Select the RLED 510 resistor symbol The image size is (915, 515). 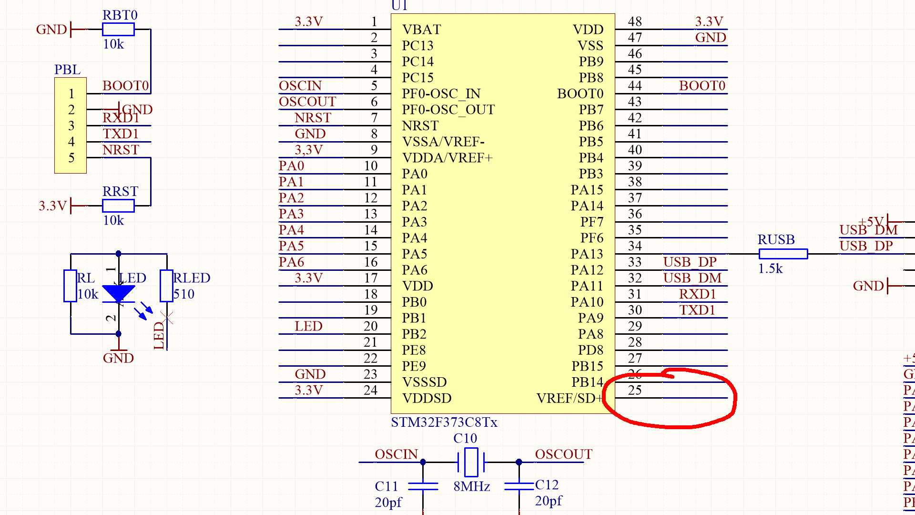point(166,286)
